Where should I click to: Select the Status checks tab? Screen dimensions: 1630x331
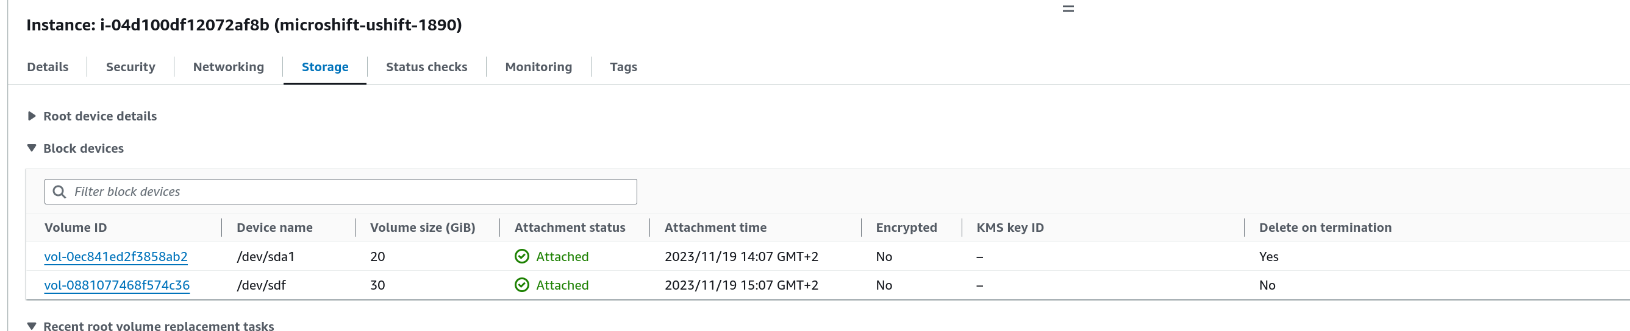pyautogui.click(x=426, y=67)
